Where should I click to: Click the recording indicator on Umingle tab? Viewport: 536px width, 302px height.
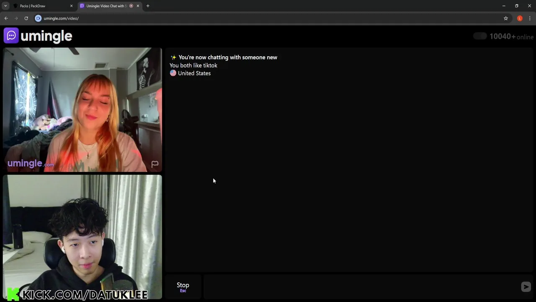pyautogui.click(x=131, y=6)
